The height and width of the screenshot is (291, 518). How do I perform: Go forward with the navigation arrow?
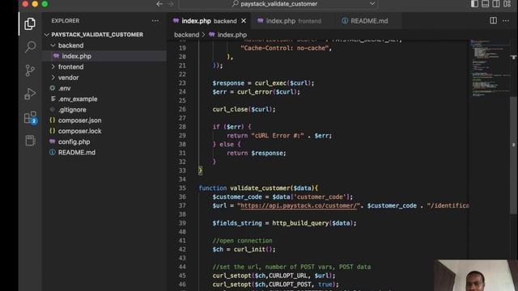(171, 4)
